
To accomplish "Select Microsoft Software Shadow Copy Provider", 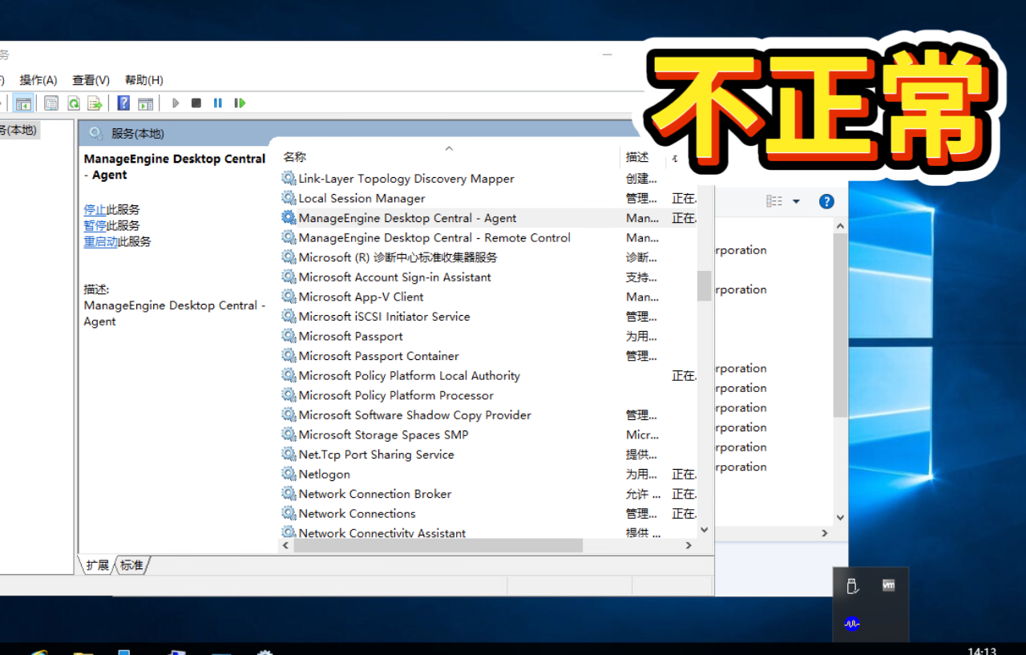I will pos(414,415).
